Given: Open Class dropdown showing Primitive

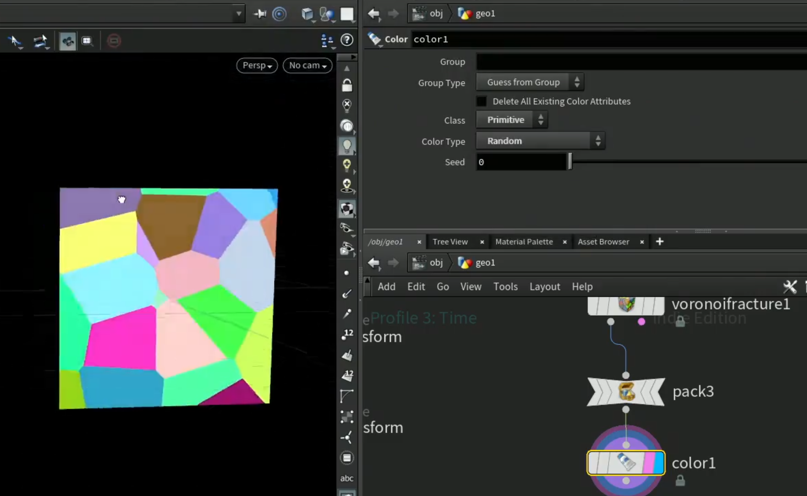Looking at the screenshot, I should click(512, 120).
